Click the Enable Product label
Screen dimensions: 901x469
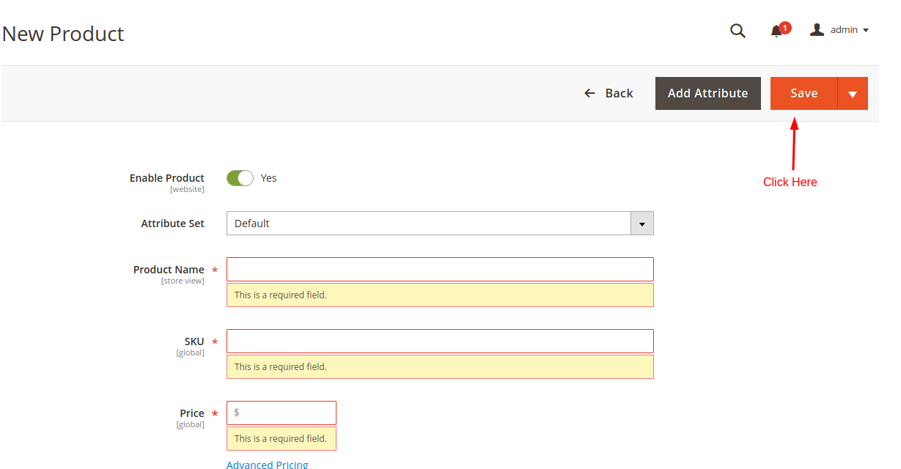pos(167,178)
